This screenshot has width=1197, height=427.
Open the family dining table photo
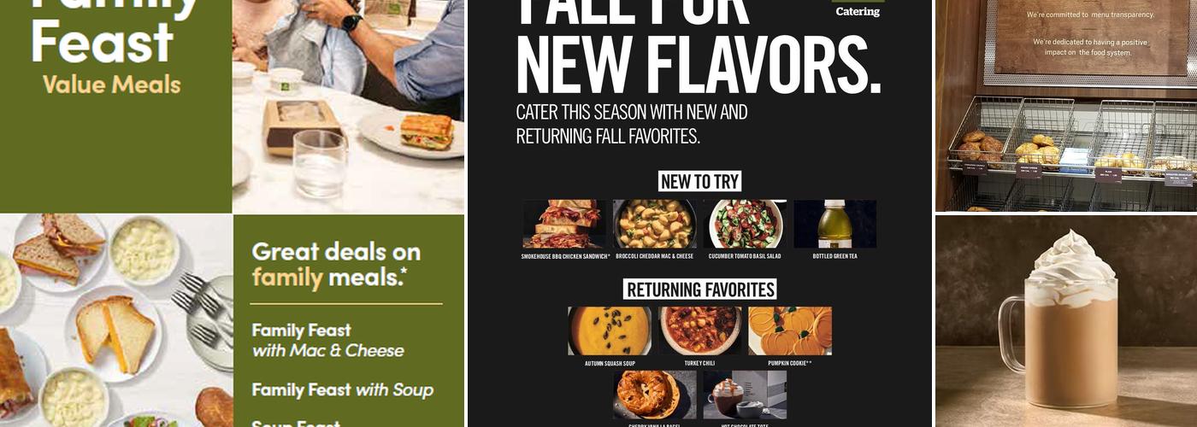[348, 106]
